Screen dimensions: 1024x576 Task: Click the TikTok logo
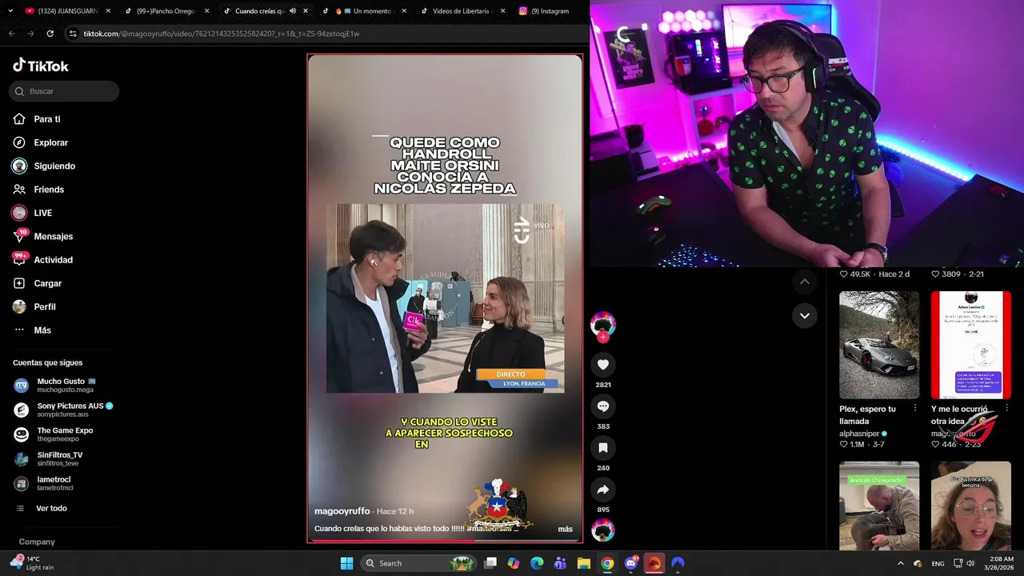pyautogui.click(x=41, y=66)
